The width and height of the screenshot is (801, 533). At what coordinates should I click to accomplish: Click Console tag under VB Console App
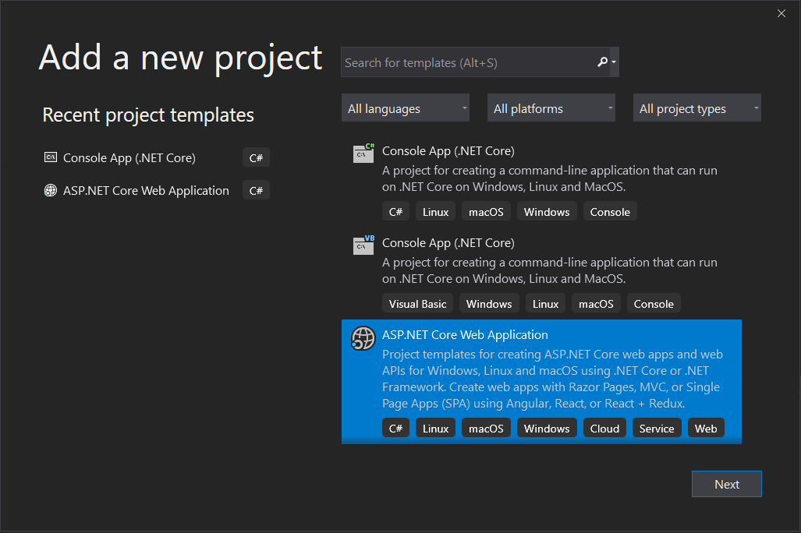tap(654, 304)
